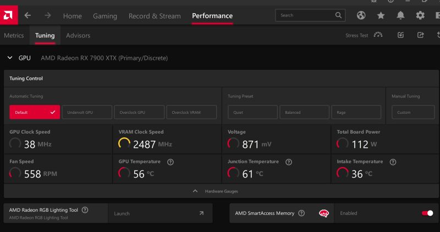Select Default automatic tuning
This screenshot has width=440, height=232.
pyautogui.click(x=35, y=112)
